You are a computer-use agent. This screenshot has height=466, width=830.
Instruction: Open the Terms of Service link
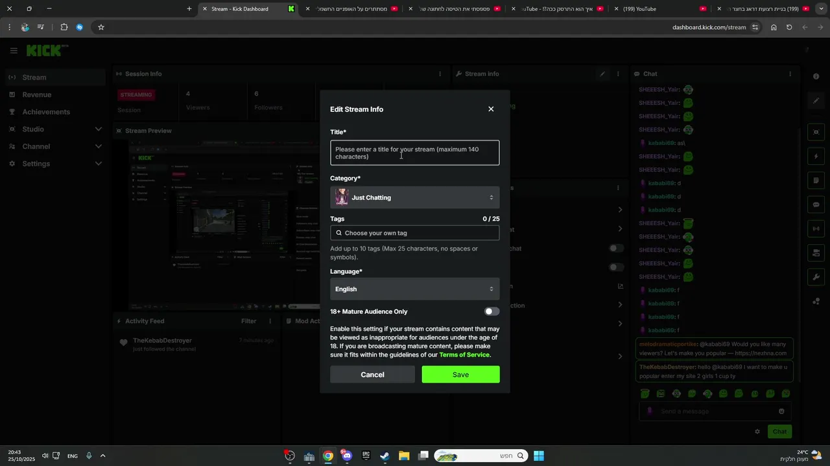click(x=464, y=355)
